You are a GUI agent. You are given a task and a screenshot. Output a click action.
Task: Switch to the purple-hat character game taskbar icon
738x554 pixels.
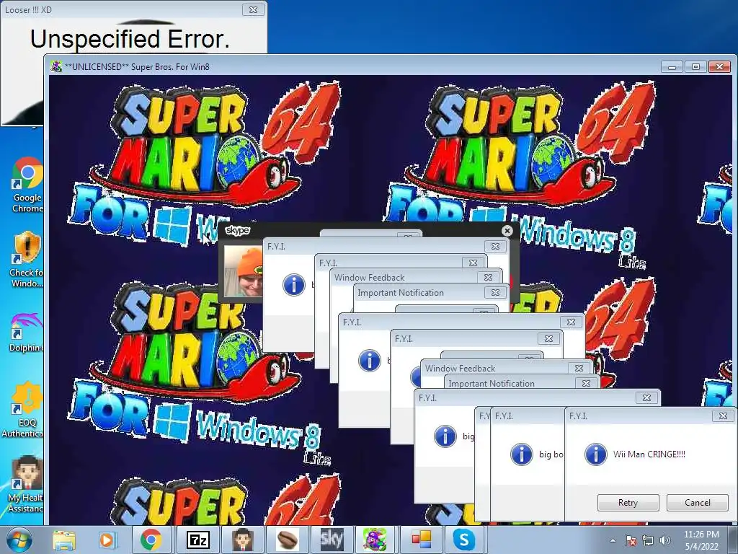[x=375, y=540]
